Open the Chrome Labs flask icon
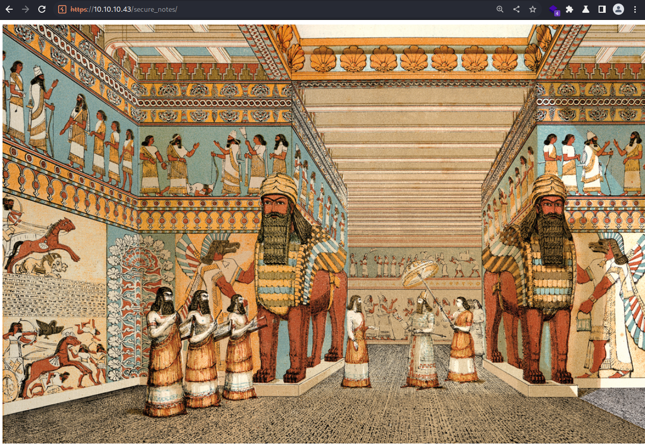Image resolution: width=645 pixels, height=444 pixels. [x=586, y=9]
